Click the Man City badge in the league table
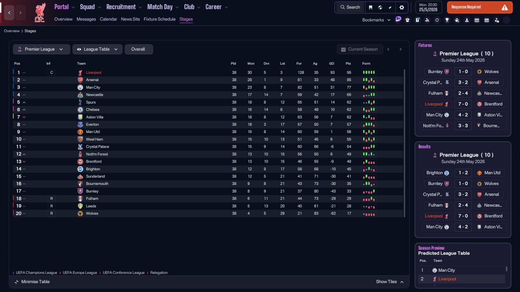 point(80,87)
